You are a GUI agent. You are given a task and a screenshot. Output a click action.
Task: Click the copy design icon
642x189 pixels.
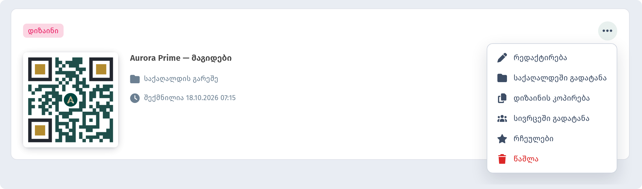[x=502, y=98]
